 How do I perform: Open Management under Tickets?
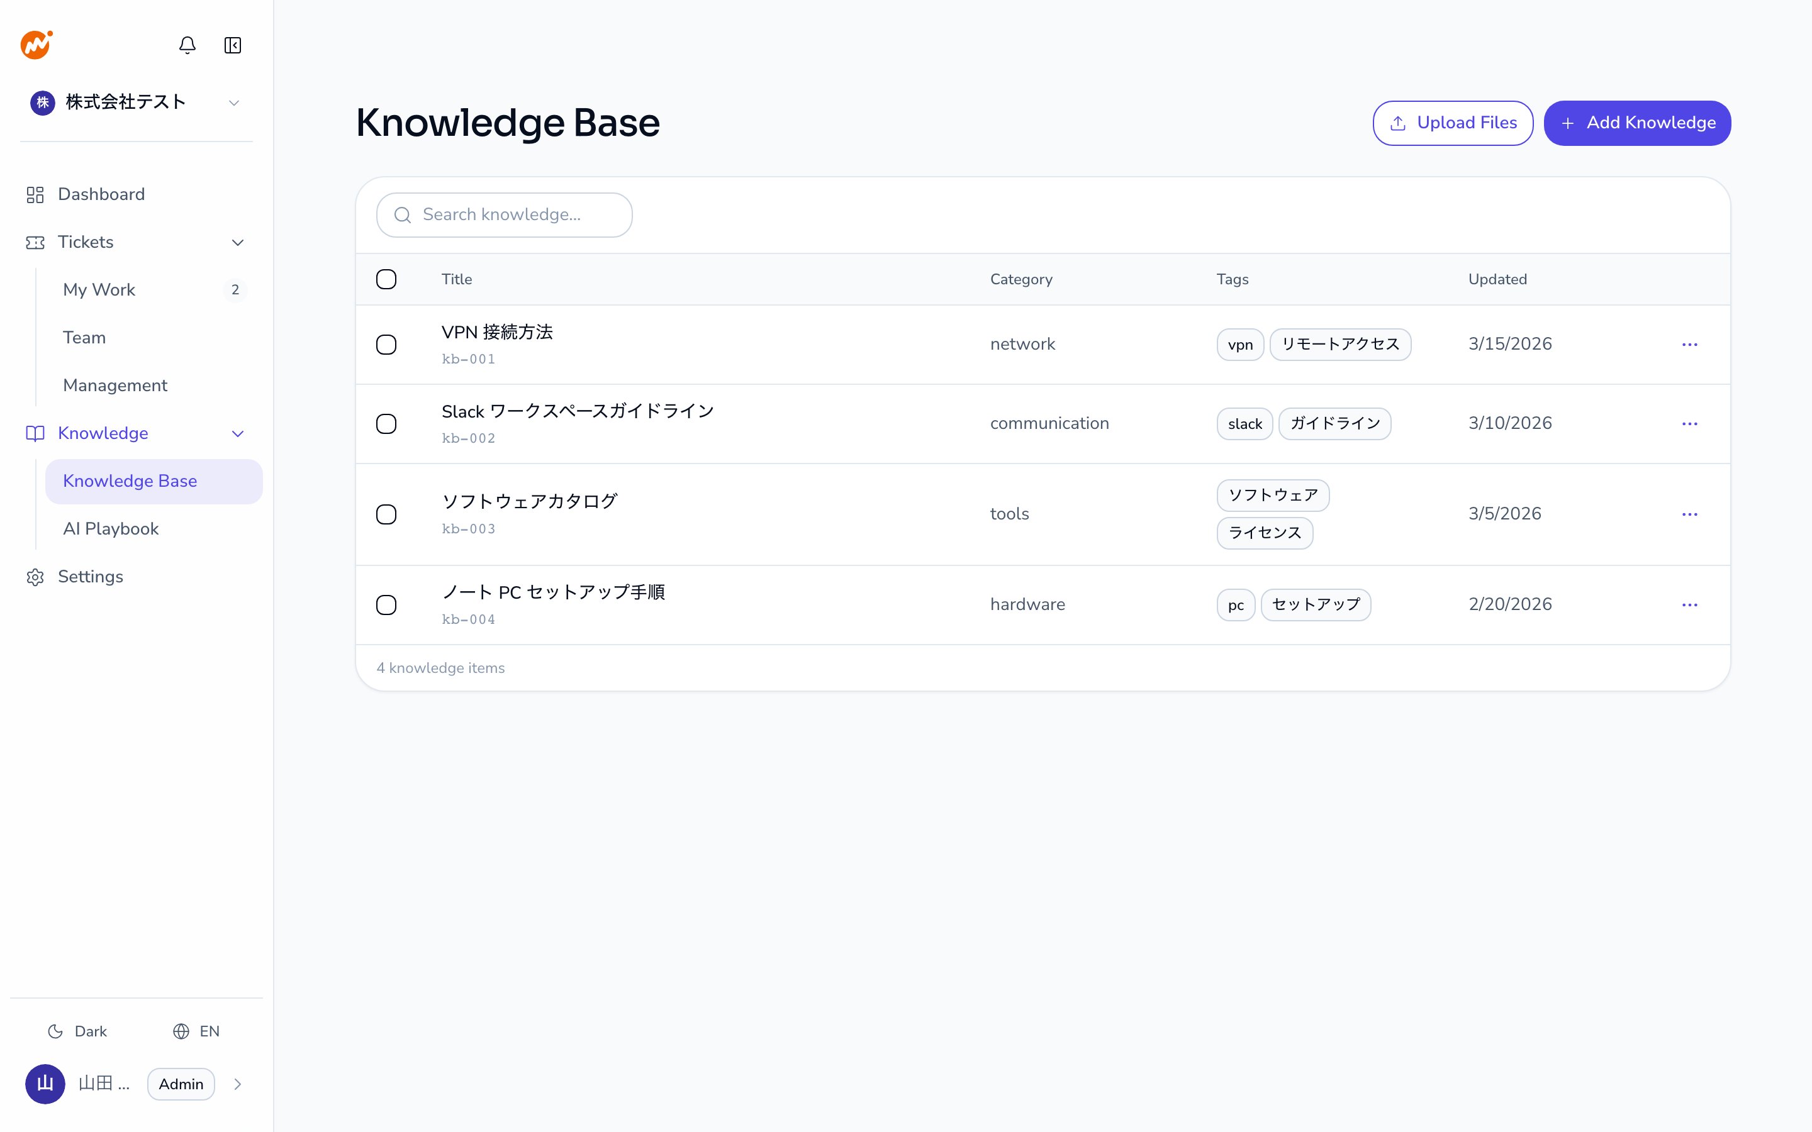pyautogui.click(x=154, y=386)
